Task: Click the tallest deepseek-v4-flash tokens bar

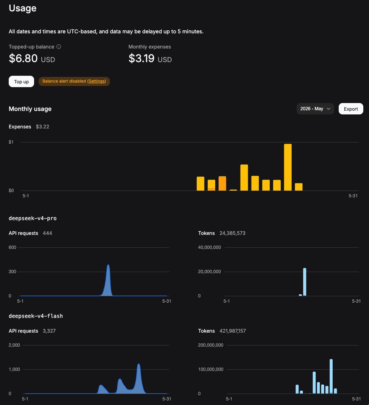Action: [331, 376]
